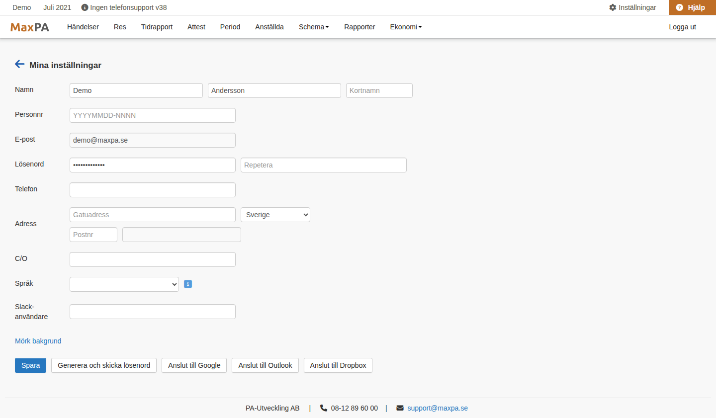Viewport: 716px width, 418px height.
Task: Click the Demo label in the top bar
Action: click(x=22, y=7)
